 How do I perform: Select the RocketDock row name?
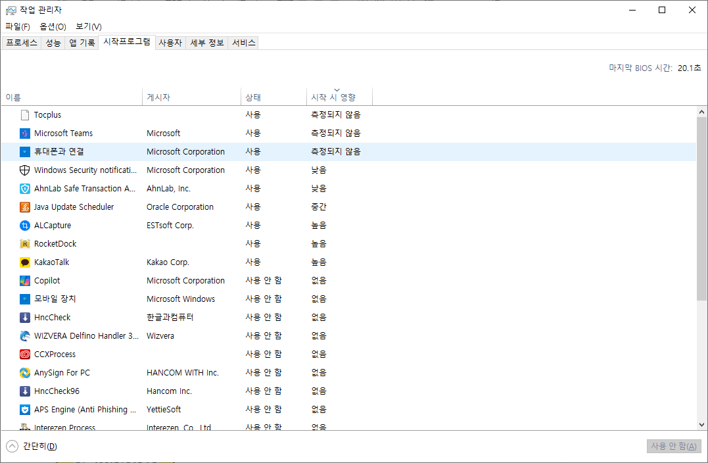[55, 244]
